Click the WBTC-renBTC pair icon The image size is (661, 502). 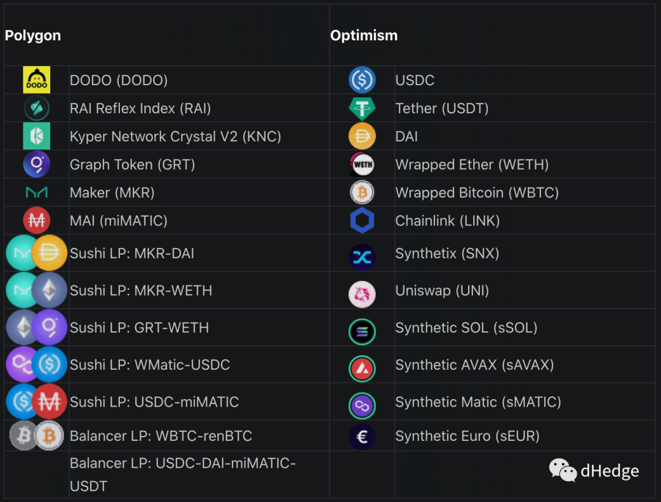tap(37, 435)
